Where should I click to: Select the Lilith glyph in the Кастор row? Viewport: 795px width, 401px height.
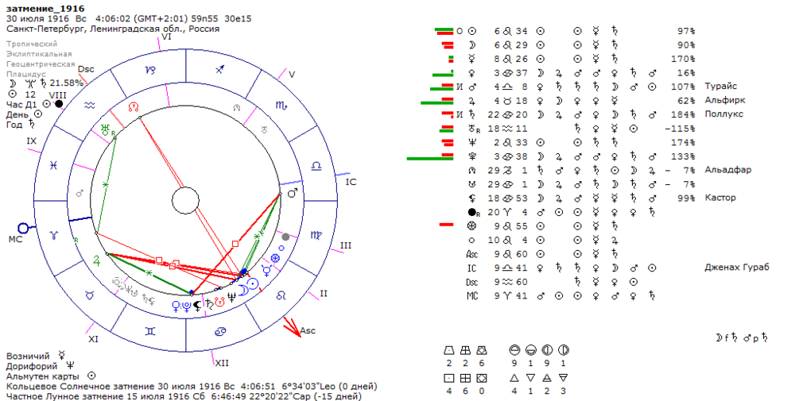(x=472, y=199)
